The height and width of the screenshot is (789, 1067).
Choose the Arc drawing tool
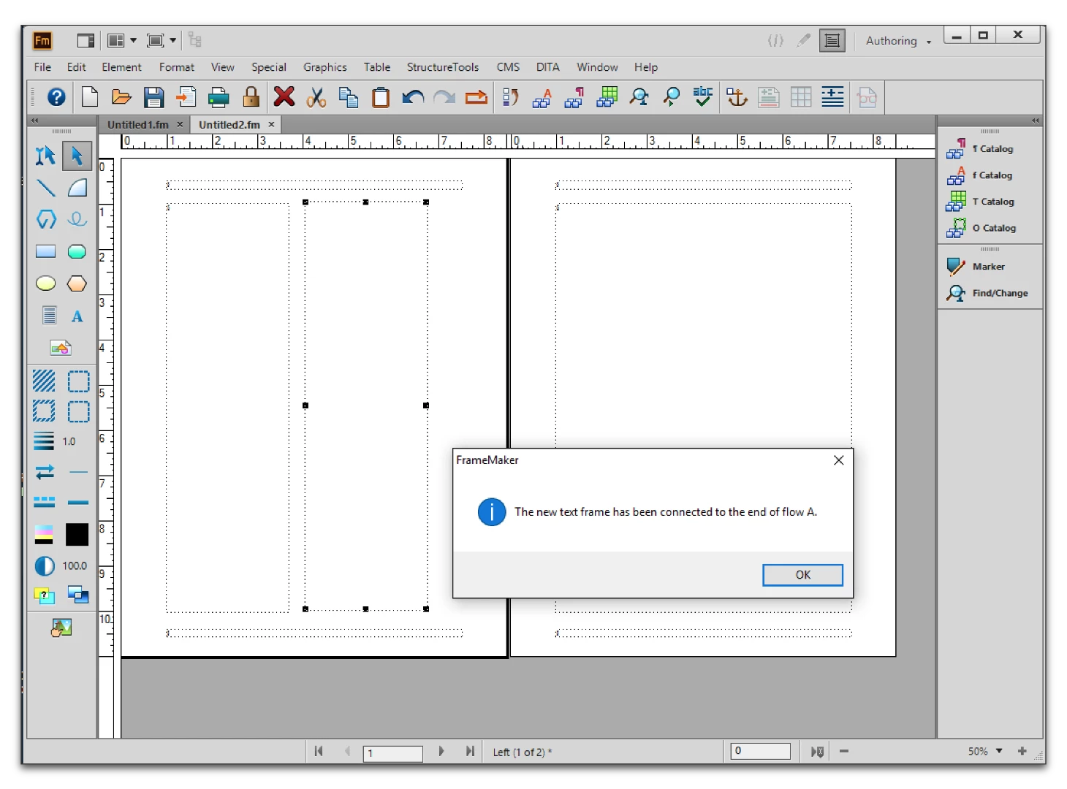pos(77,188)
